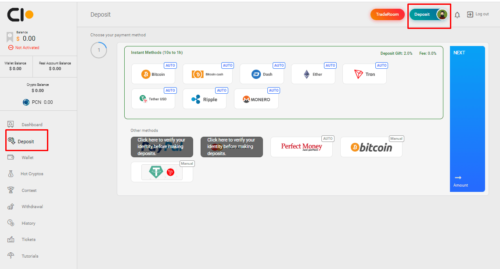Select Bitcoin cash payment method

tap(208, 74)
